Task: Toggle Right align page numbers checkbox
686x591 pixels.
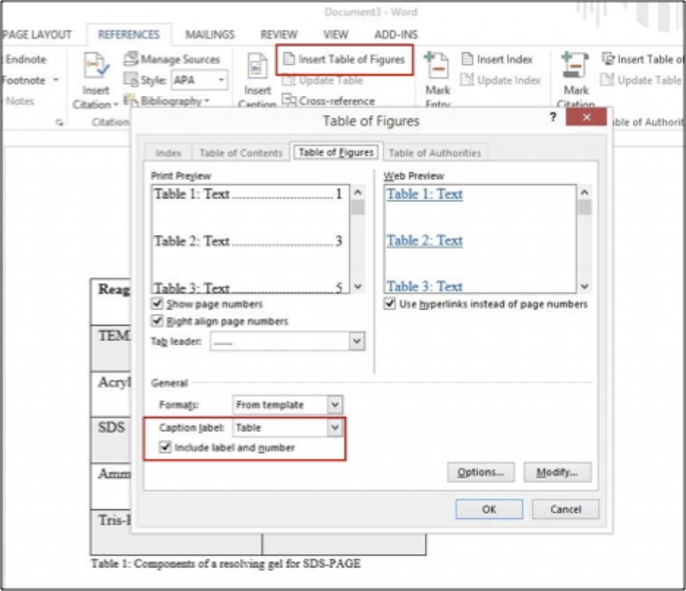Action: pos(157,321)
